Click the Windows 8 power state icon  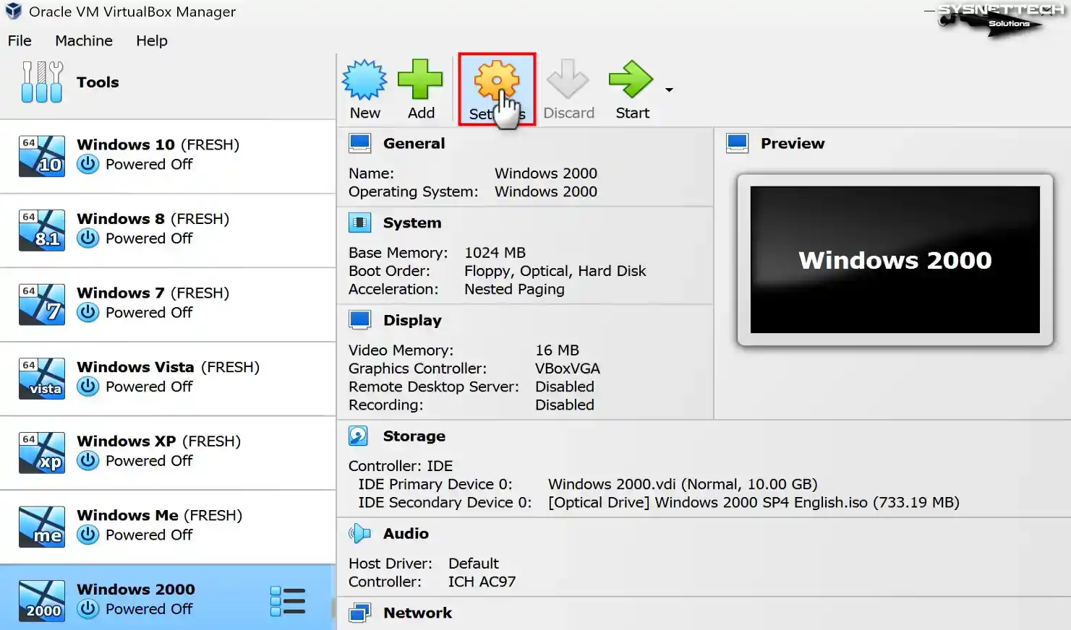[88, 238]
